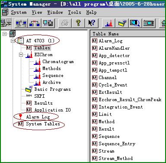Screen dimensions: 166x163
Task: Click the folder icon beside Basic Programs
Action: coord(29,89)
